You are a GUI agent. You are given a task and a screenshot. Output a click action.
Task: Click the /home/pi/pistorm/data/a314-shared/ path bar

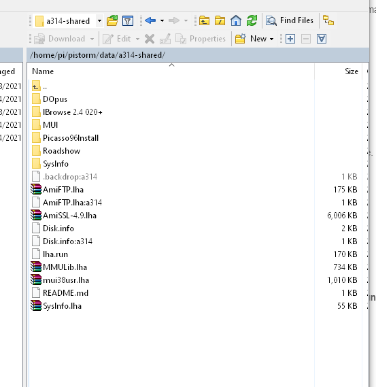click(198, 55)
